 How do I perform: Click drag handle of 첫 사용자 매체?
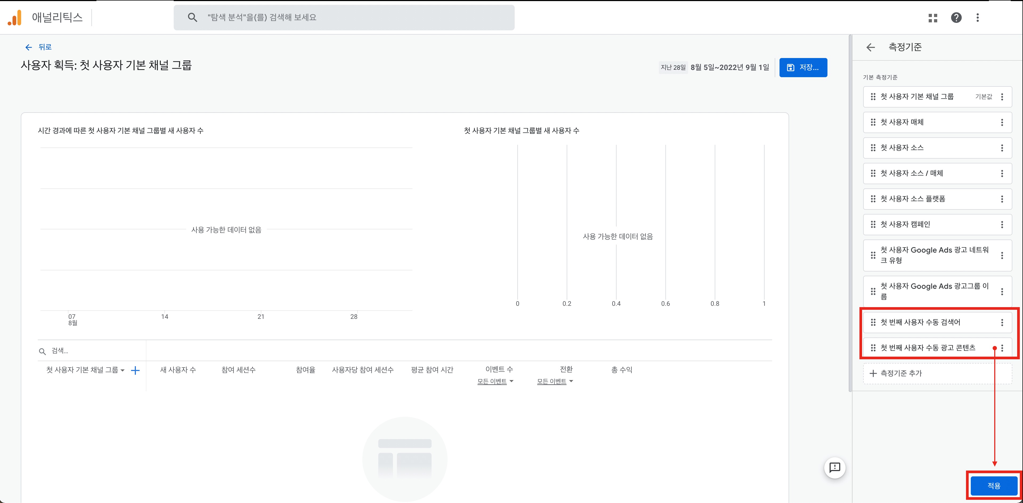(873, 122)
